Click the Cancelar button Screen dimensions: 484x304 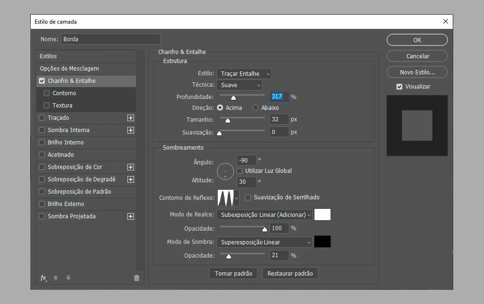[x=417, y=56]
